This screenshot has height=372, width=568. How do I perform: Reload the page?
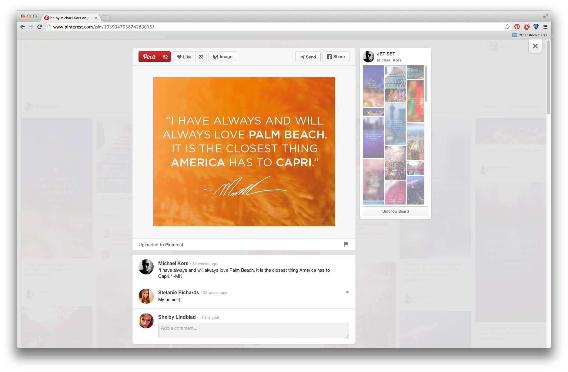click(x=39, y=27)
